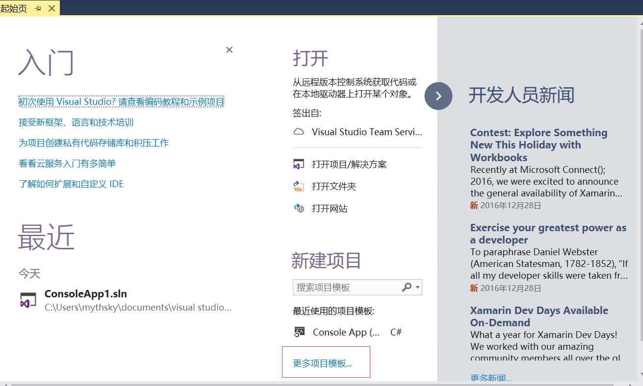643x386 pixels.
Task: Click the ConsoleApp1.sln solution icon
Action: (28, 300)
